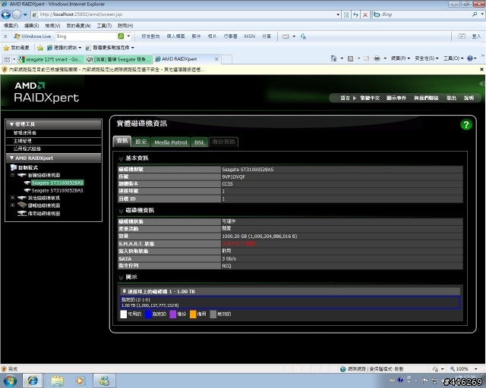Refresh the page with address bar refresh icon
The height and width of the screenshot is (388, 486).
[356, 14]
